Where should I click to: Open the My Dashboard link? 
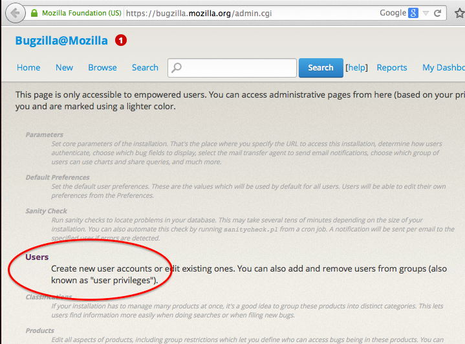coord(444,68)
